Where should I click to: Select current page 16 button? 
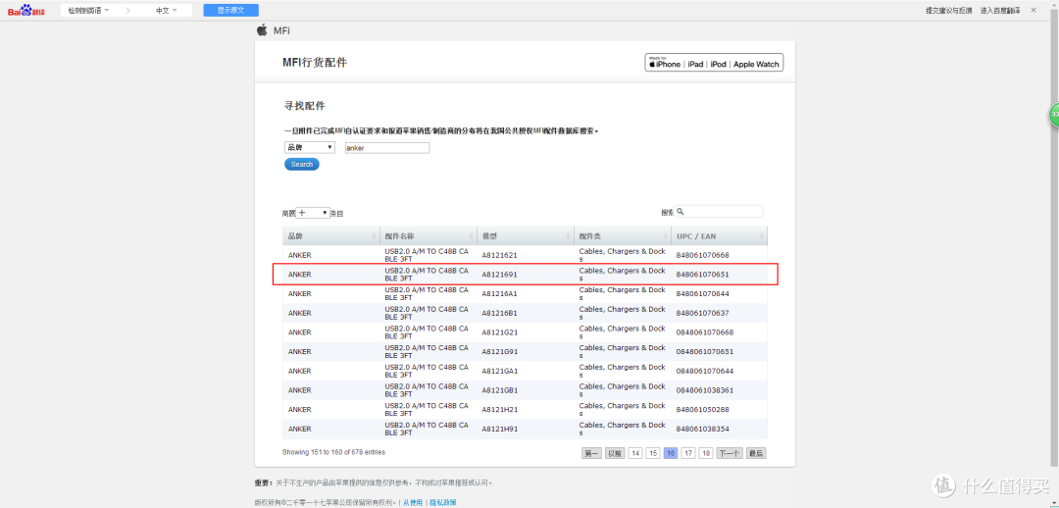[x=671, y=453]
